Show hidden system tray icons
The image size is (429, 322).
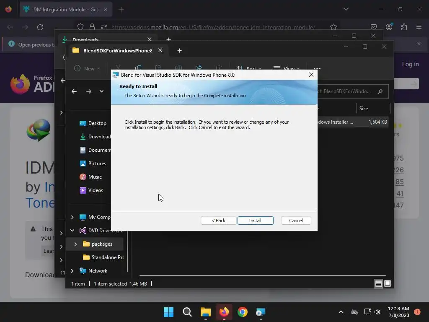pos(341,312)
